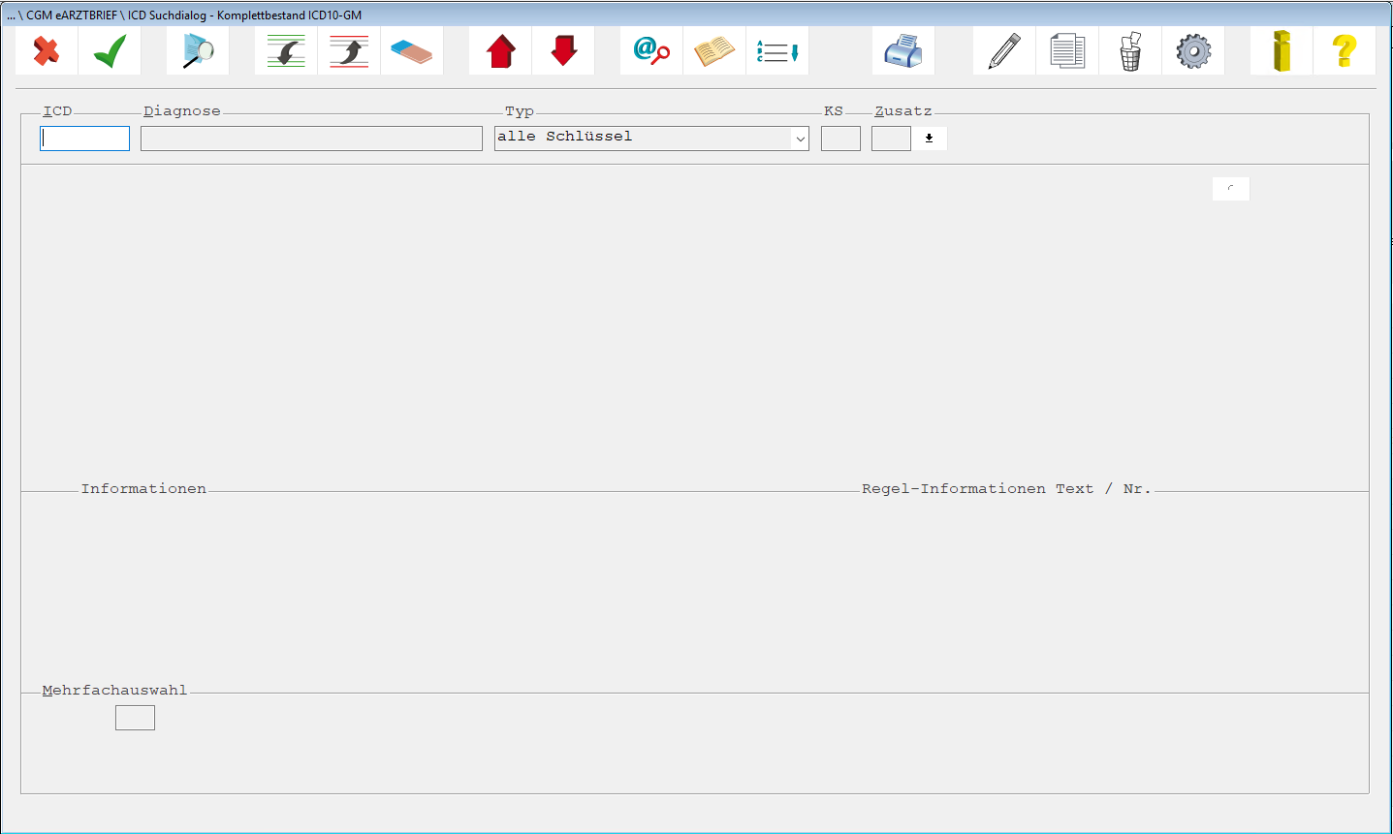Click the green-lined curved arrow icon
The height and width of the screenshot is (834, 1393).
pyautogui.click(x=286, y=50)
